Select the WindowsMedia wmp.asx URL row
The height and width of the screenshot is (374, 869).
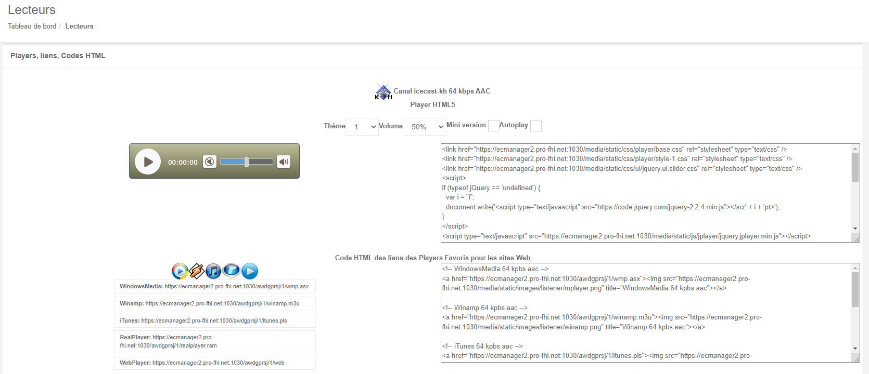click(x=215, y=287)
